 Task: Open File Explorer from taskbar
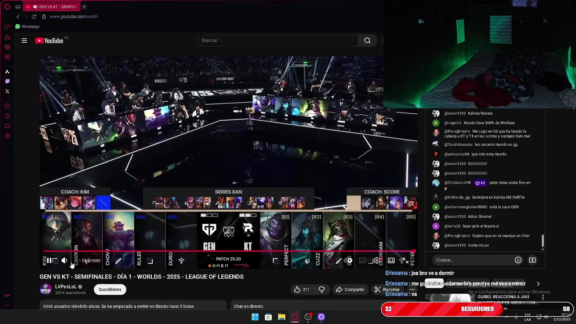point(281,317)
